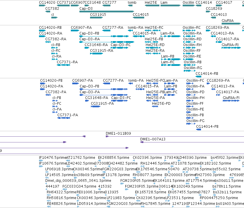This screenshot has height=208, width=244.
Task: Open Dmel_dig_000639_0665_3641.3prime EST label
Action: click(78, 181)
